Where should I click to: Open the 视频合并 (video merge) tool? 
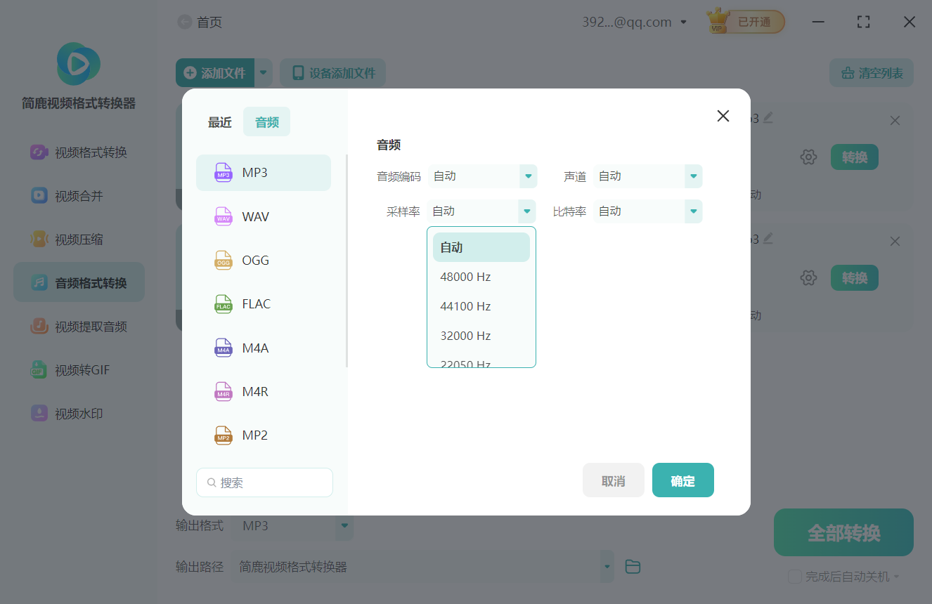tap(78, 195)
